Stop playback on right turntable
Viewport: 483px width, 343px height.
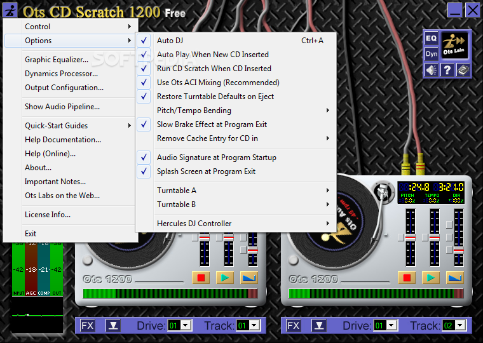tap(407, 278)
